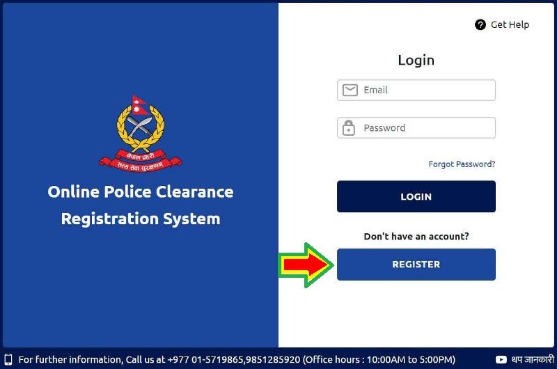Open the थप जानकारी link
This screenshot has width=557, height=369.
pos(533,359)
